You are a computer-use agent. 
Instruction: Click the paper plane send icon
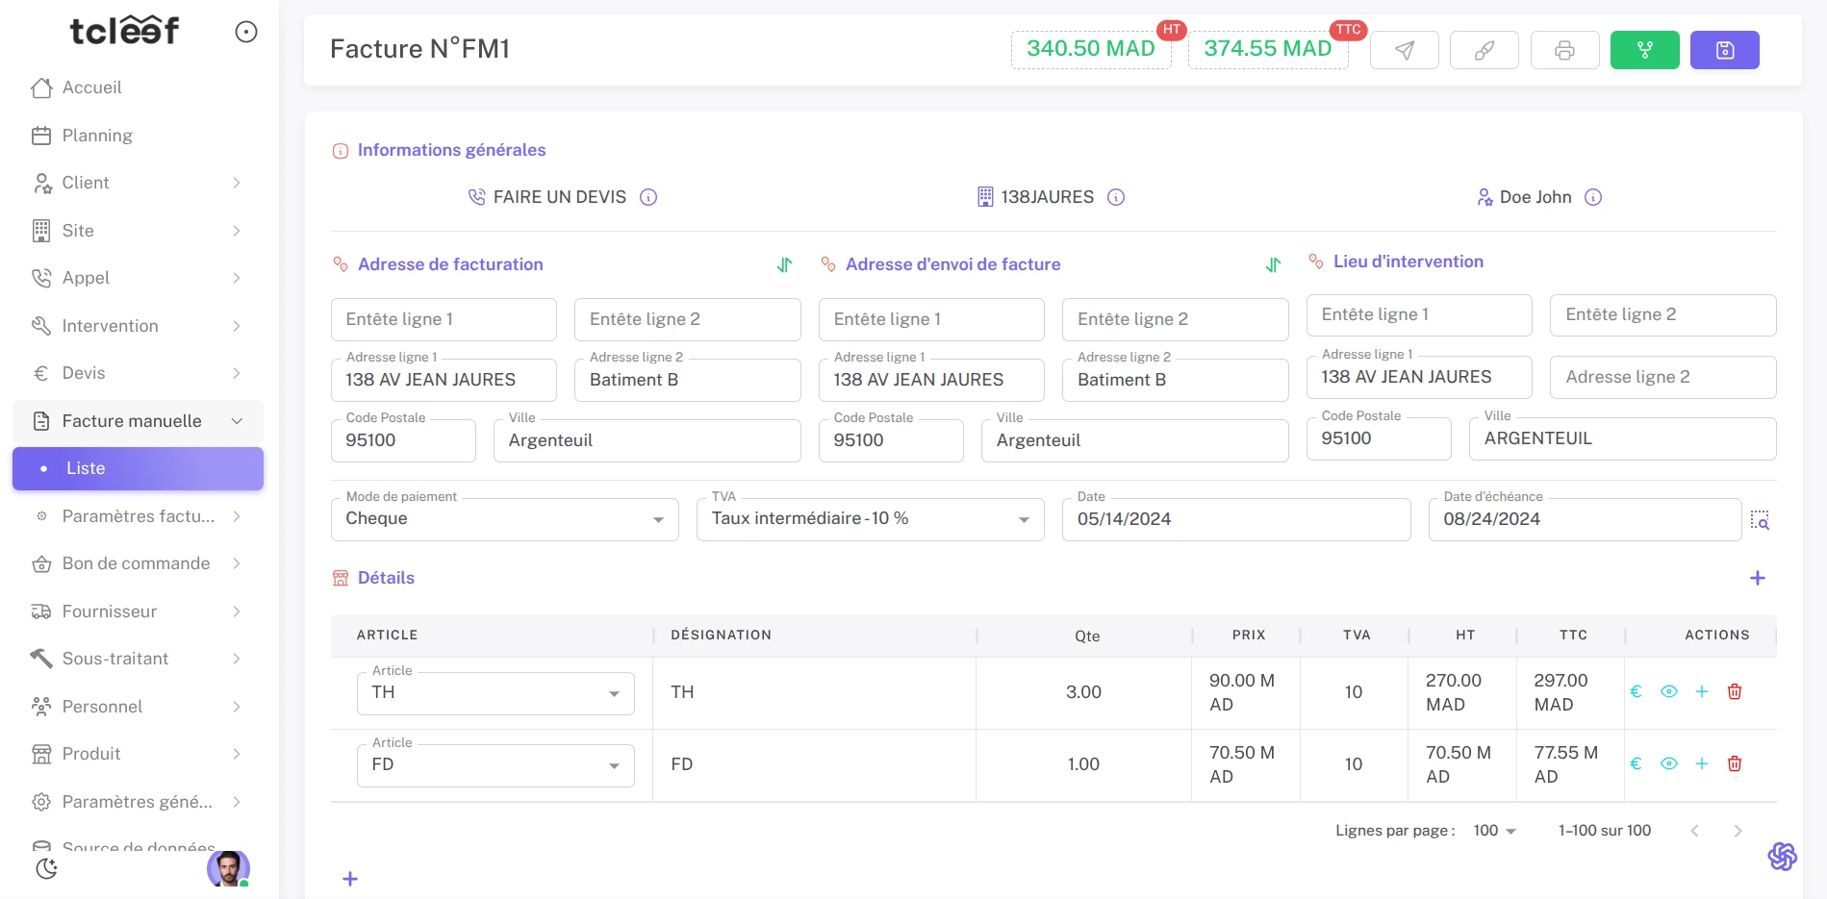(1404, 50)
